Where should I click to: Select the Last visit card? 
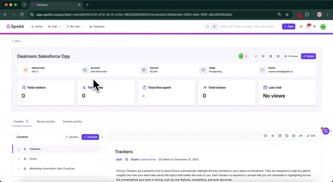coord(287,93)
